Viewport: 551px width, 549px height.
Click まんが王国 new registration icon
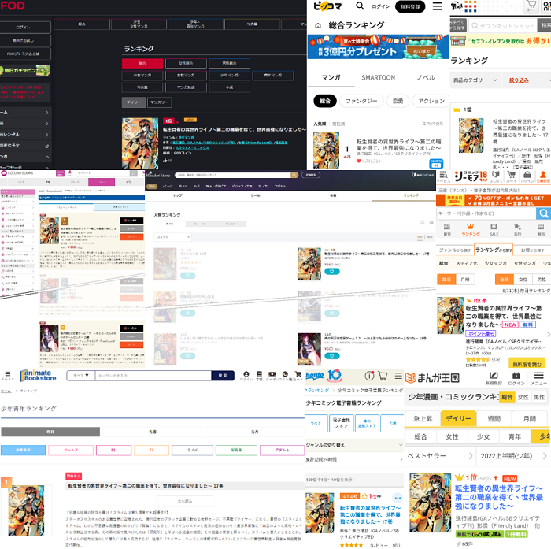(494, 378)
